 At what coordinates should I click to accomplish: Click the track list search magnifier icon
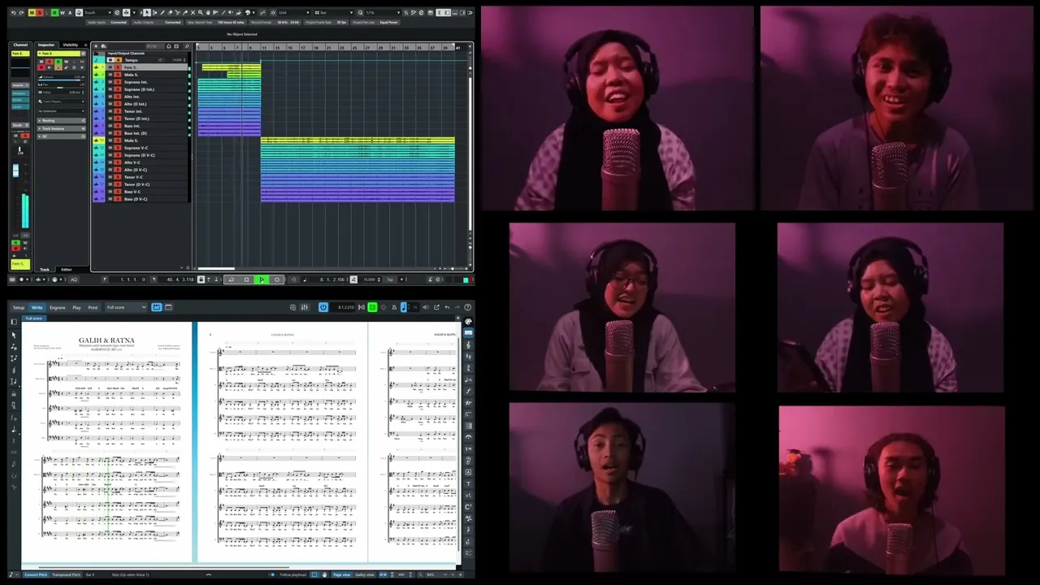(187, 46)
